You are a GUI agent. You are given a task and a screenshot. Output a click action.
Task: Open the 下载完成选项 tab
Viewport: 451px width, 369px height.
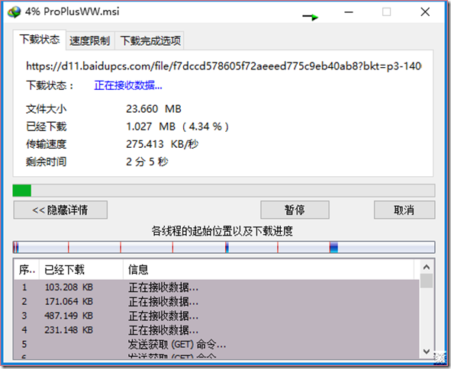pos(150,41)
